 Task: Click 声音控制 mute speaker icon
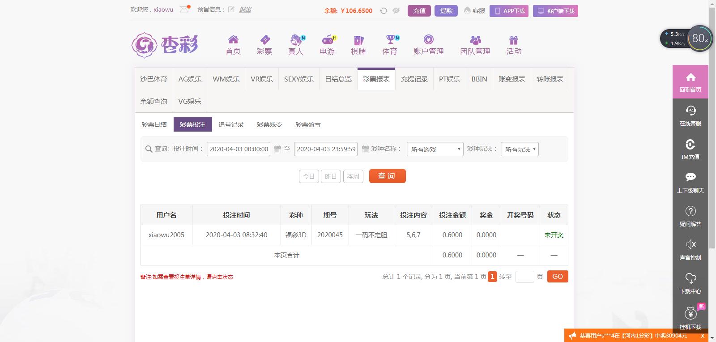(690, 245)
